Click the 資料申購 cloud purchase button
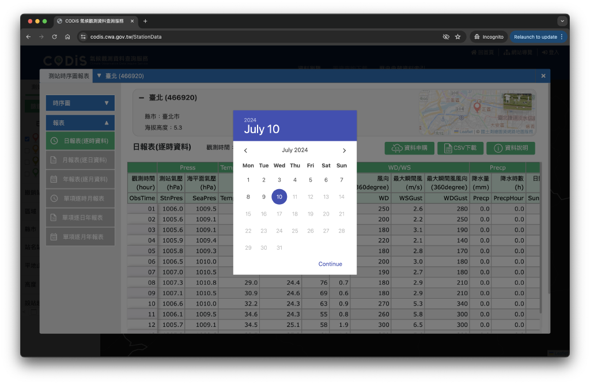 (x=409, y=148)
